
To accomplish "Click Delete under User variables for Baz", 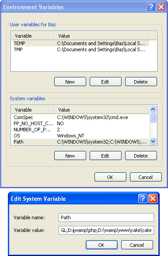I will (x=141, y=82).
